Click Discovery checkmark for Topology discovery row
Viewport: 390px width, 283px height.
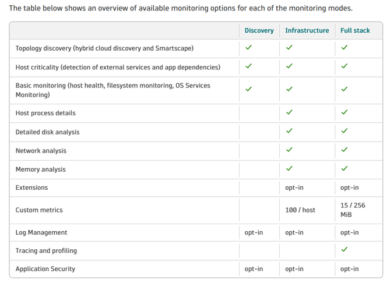pyautogui.click(x=248, y=48)
